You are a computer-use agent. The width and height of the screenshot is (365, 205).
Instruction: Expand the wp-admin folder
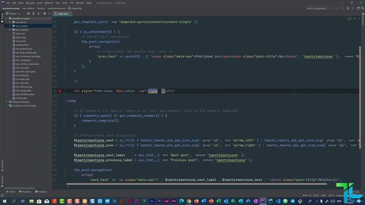click(x=10, y=22)
